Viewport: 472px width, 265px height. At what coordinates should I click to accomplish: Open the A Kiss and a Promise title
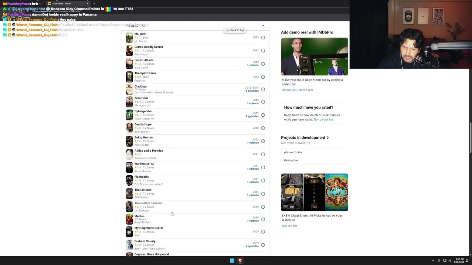point(149,151)
